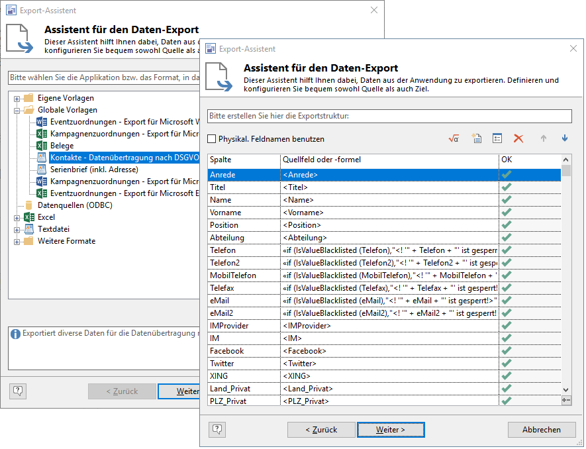Image resolution: width=586 pixels, height=449 pixels.
Task: Expand the Weitere Formate tree node
Action: (x=17, y=241)
